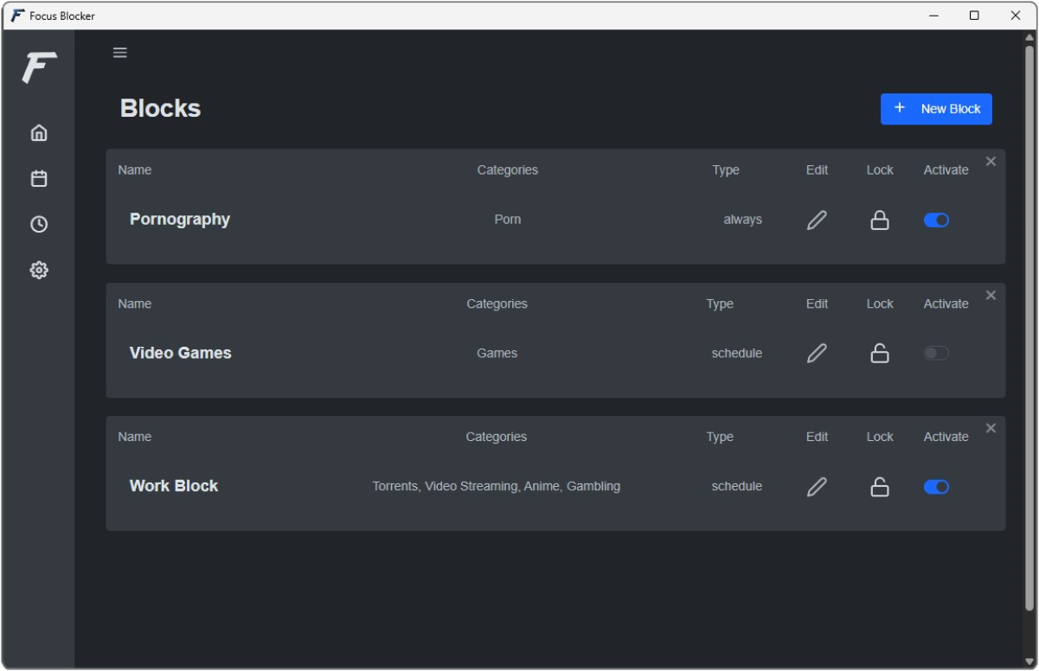Create a New Block
The image size is (1039, 671).
936,109
